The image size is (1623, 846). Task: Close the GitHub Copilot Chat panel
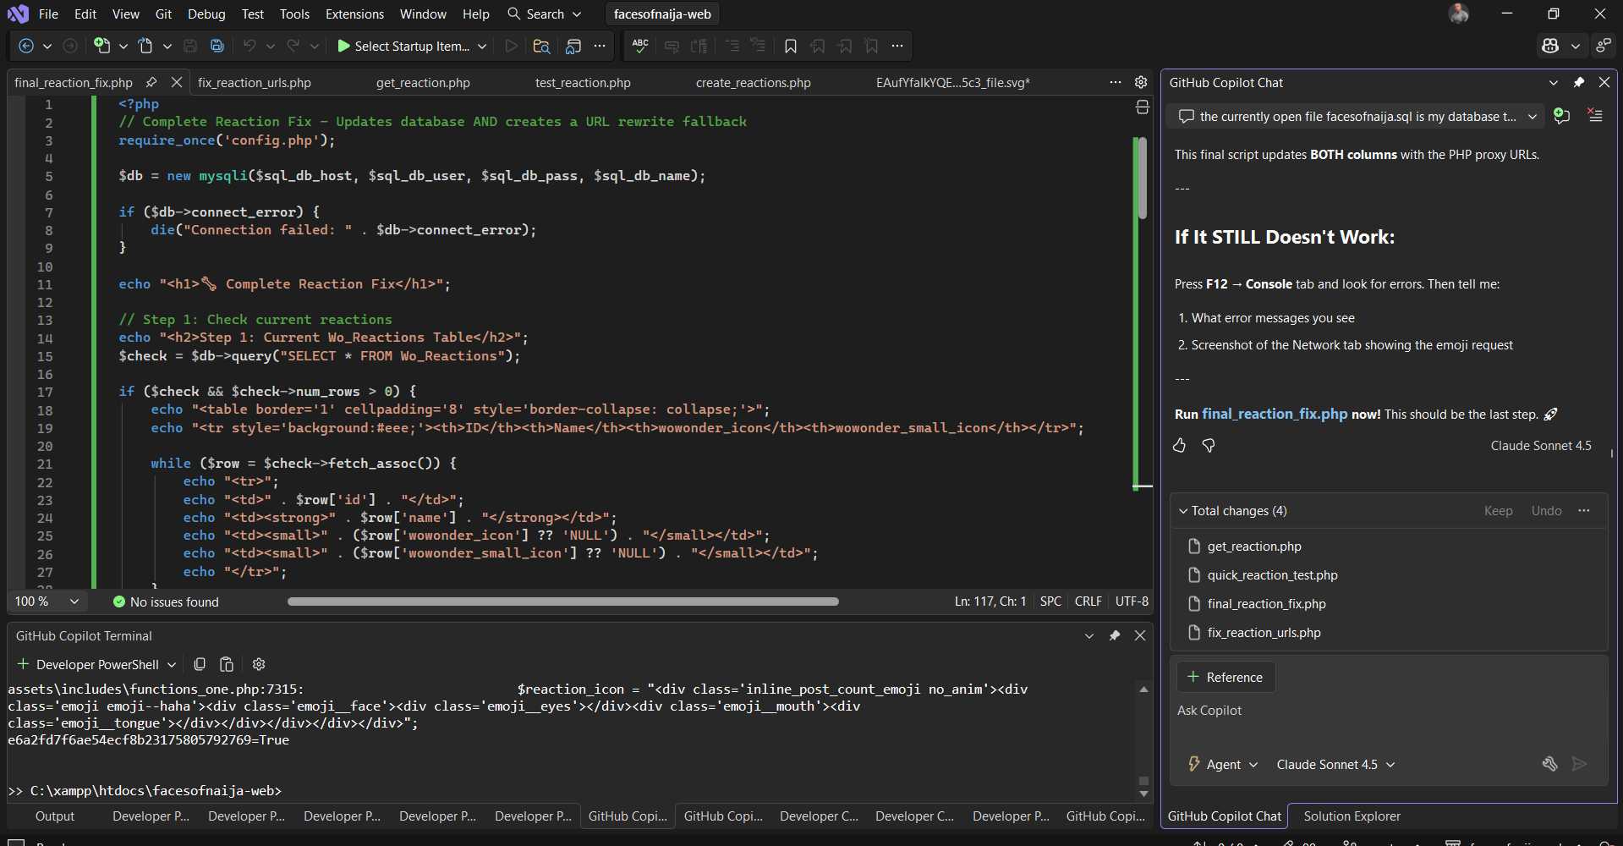tap(1604, 82)
